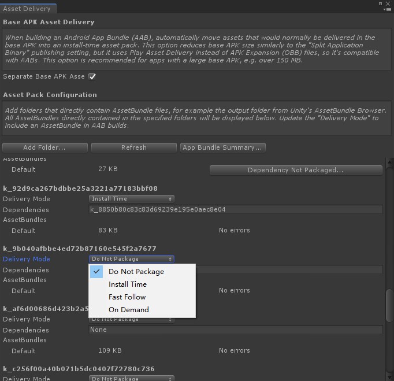This screenshot has height=381, width=394.
Task: Select the Asset Delivery tab
Action: 28,9
